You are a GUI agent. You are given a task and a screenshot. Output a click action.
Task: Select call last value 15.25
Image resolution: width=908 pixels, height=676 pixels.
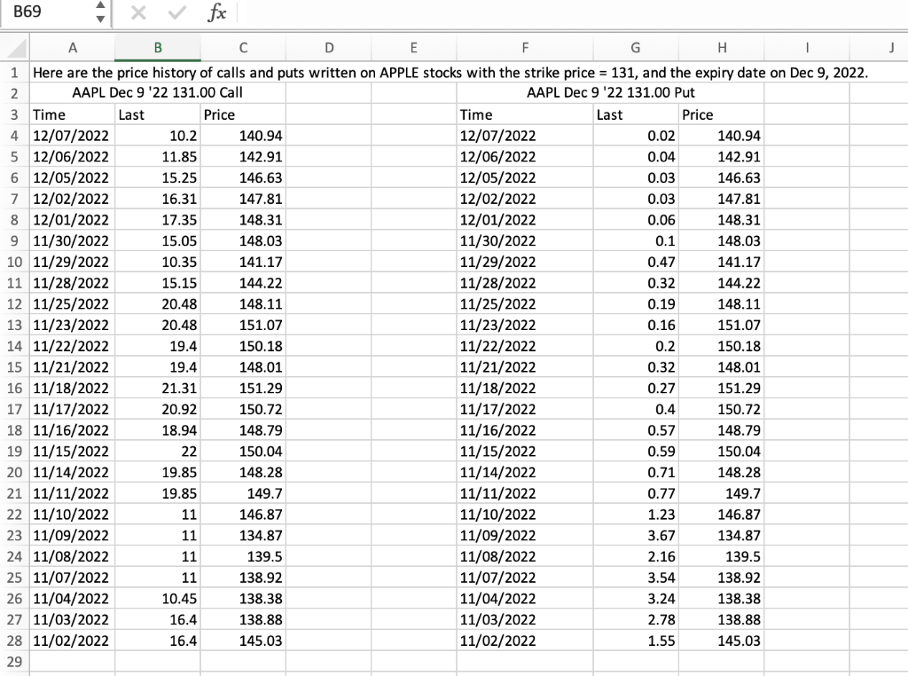(158, 177)
